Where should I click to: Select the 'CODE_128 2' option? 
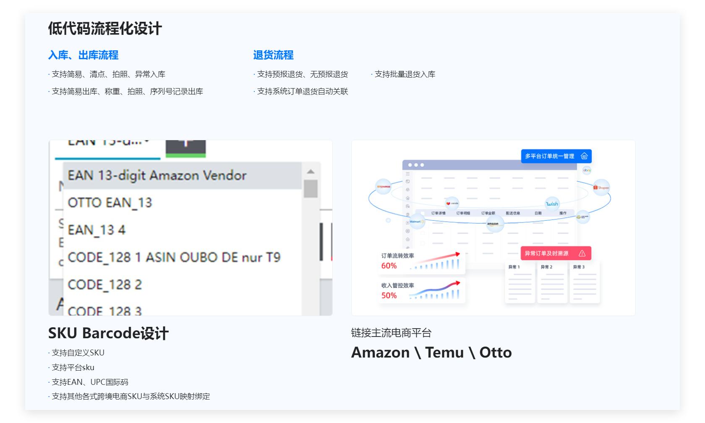(182, 285)
